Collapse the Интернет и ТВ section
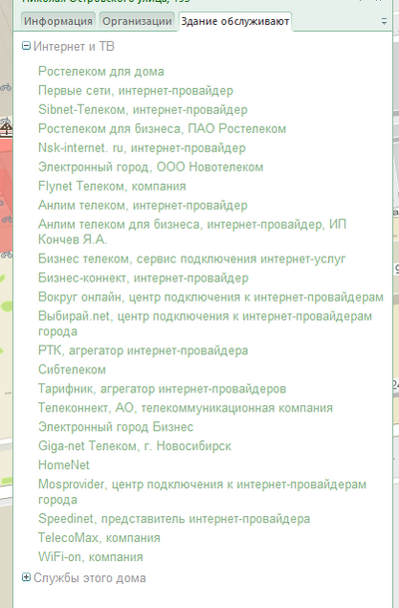The width and height of the screenshot is (399, 608). pos(26,46)
